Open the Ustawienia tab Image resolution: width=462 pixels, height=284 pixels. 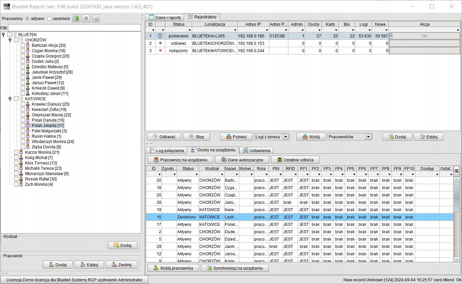pos(257,151)
